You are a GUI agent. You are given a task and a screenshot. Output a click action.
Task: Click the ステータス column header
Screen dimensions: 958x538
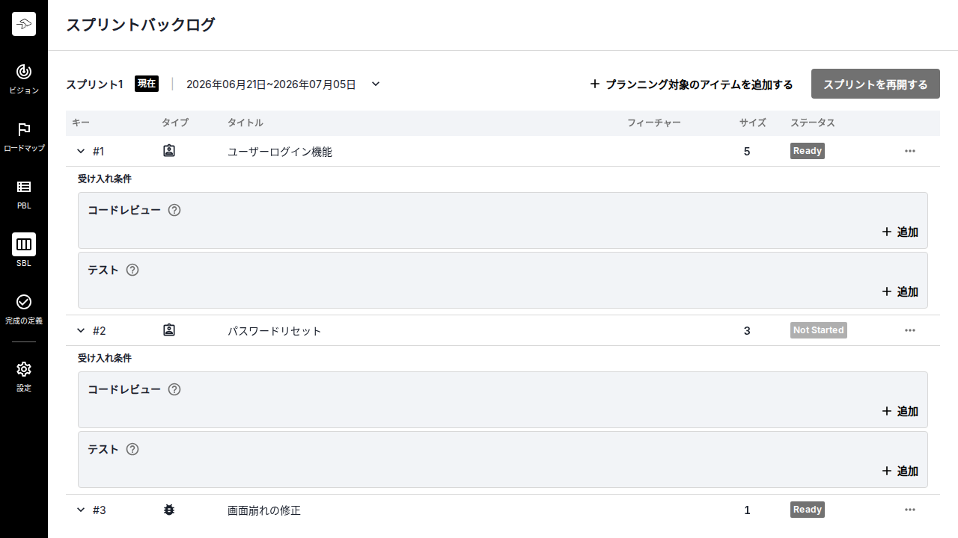(x=813, y=123)
